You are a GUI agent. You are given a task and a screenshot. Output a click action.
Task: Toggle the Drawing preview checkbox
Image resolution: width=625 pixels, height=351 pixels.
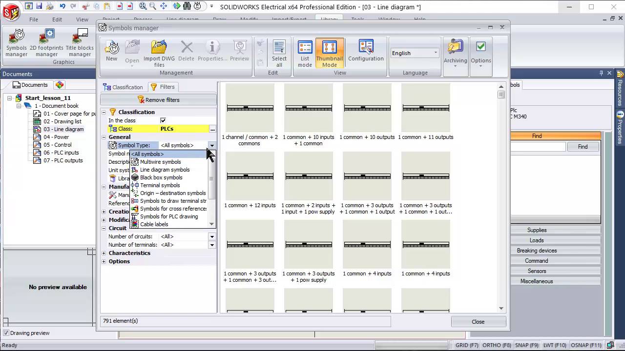point(6,333)
